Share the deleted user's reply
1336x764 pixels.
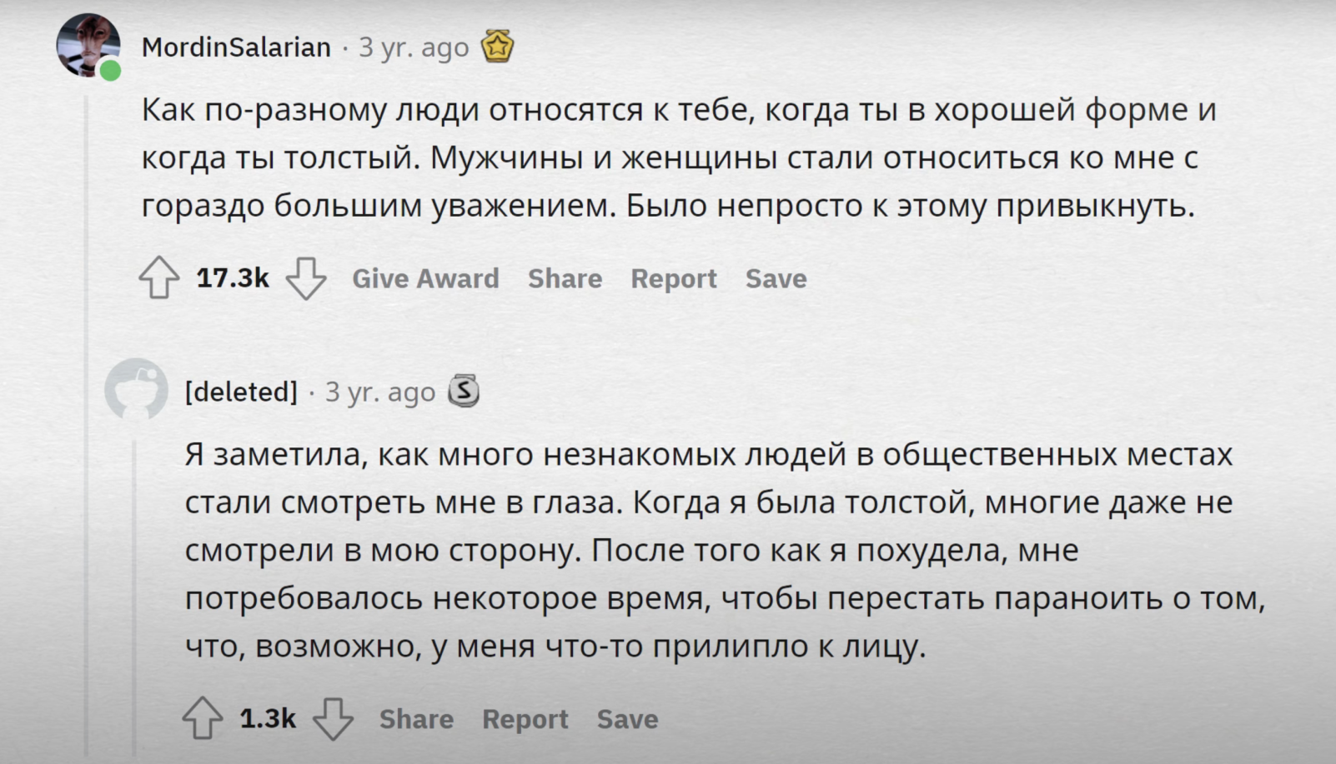[417, 719]
